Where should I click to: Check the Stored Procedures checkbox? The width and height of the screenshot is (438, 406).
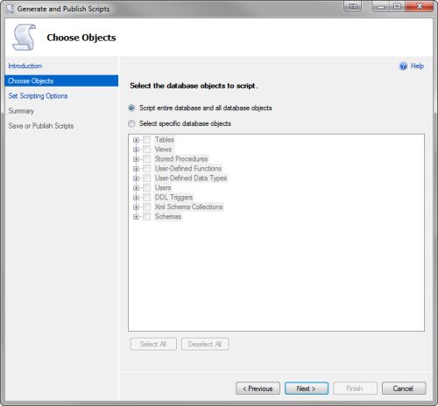(147, 159)
